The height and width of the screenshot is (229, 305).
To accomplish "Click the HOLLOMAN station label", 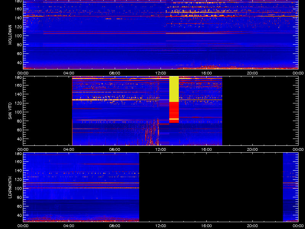I will (x=10, y=34).
